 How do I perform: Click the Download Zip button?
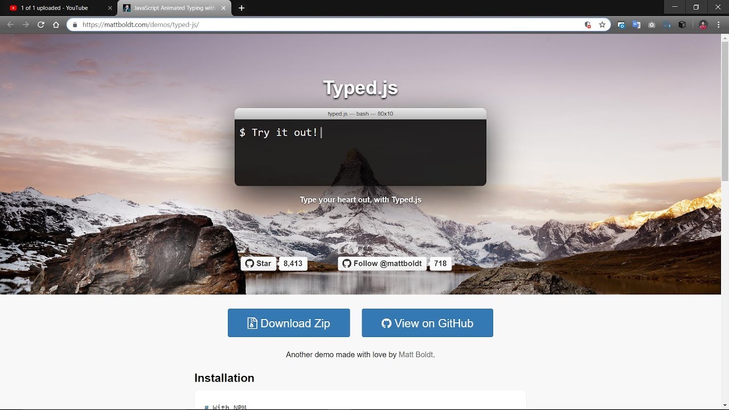tap(289, 323)
